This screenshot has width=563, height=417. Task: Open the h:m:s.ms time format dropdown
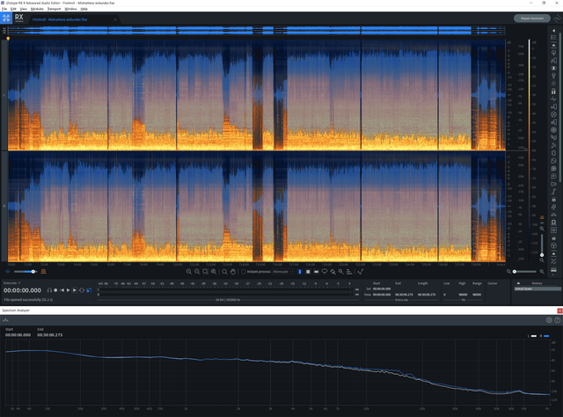tap(11, 283)
